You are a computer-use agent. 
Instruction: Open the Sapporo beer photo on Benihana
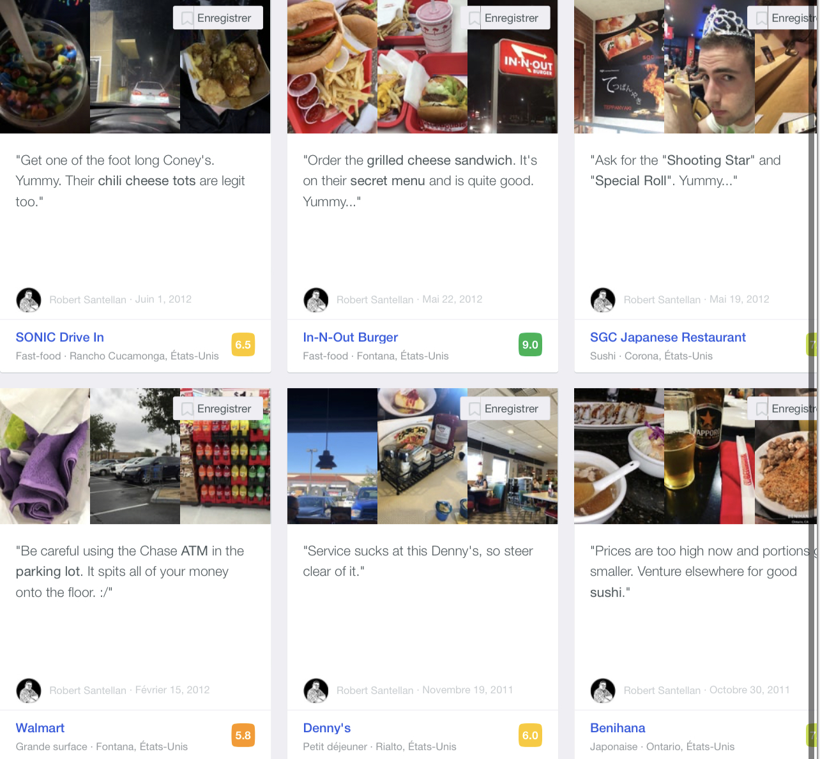710,456
